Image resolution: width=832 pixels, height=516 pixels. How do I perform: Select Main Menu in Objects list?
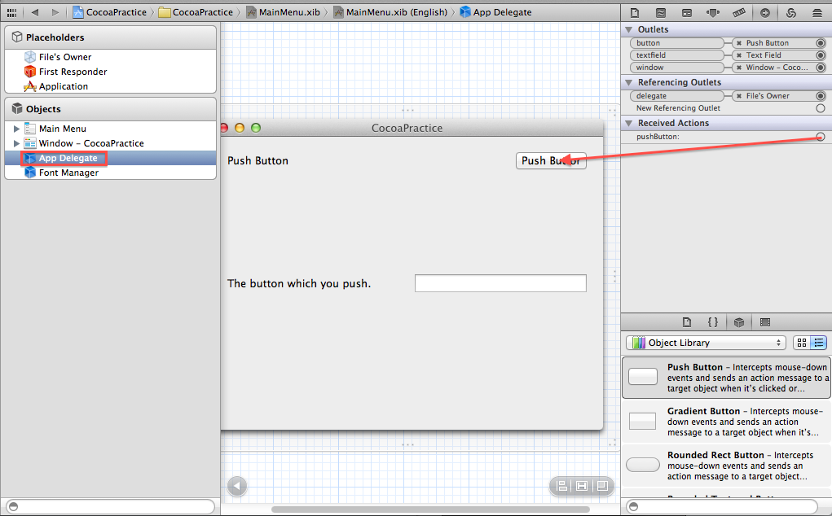point(110,129)
